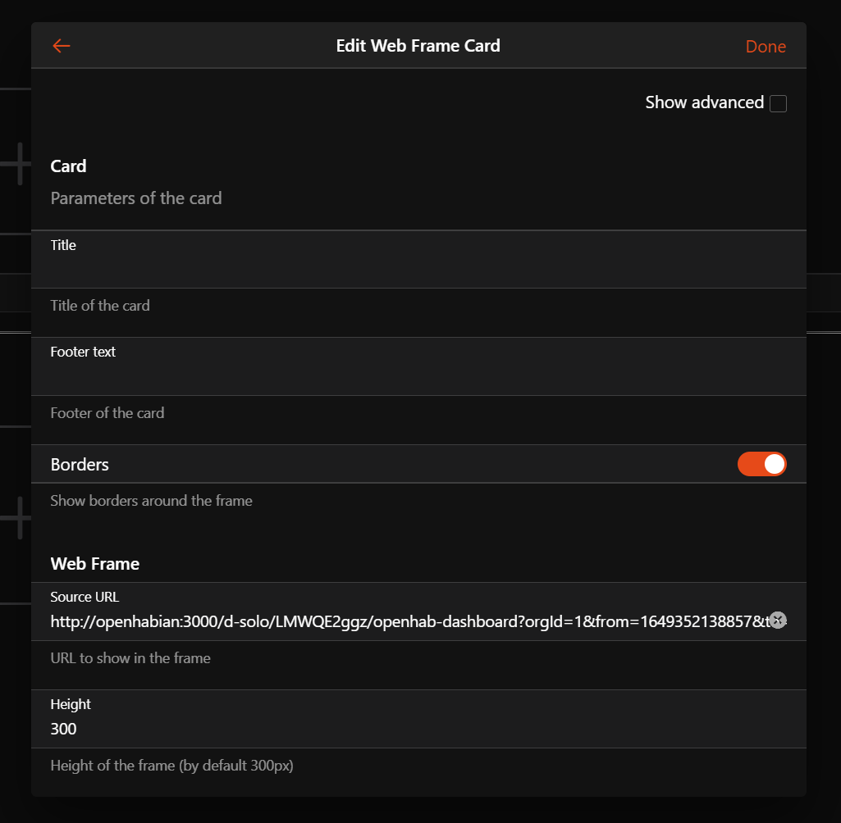841x823 pixels.
Task: Click the lower plus icon behind the dialog
Action: click(x=18, y=517)
